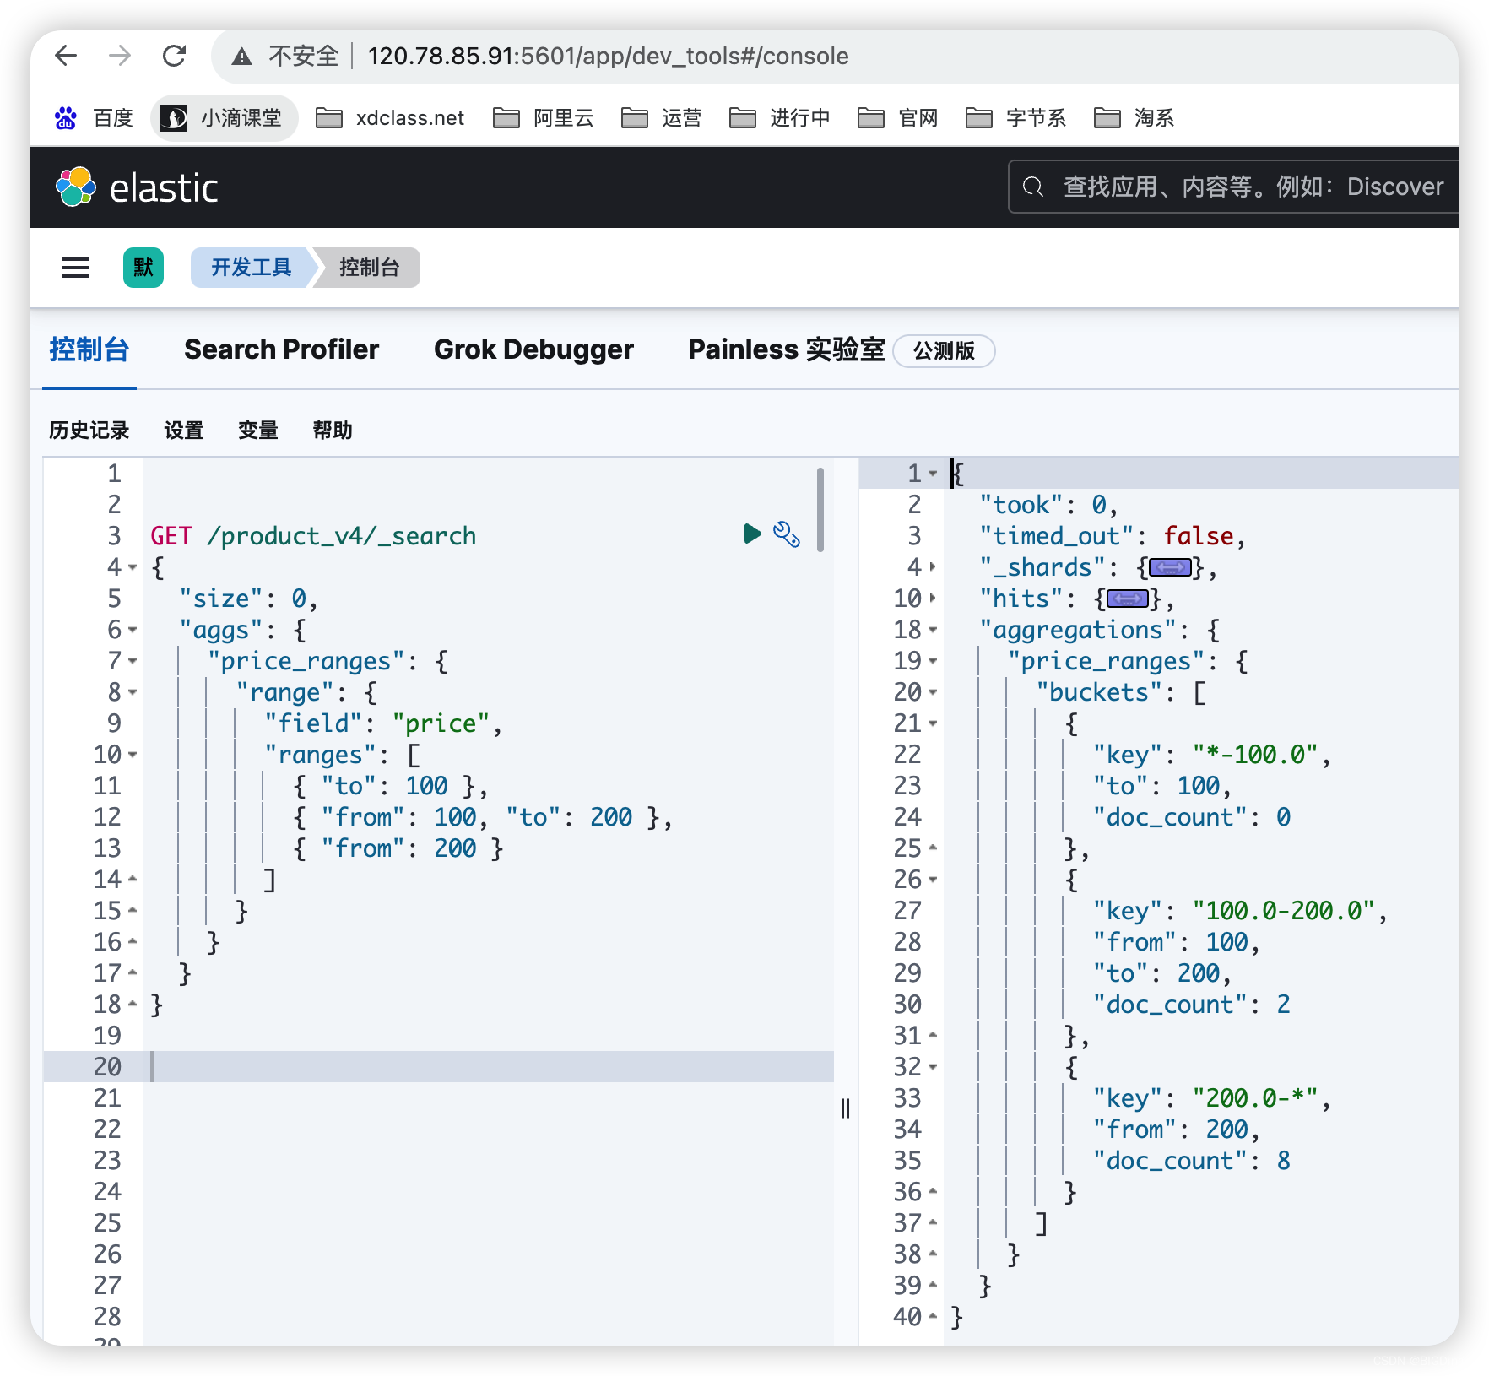Reload the page with refresh icon
Screen dimensions: 1489x1376
[174, 57]
